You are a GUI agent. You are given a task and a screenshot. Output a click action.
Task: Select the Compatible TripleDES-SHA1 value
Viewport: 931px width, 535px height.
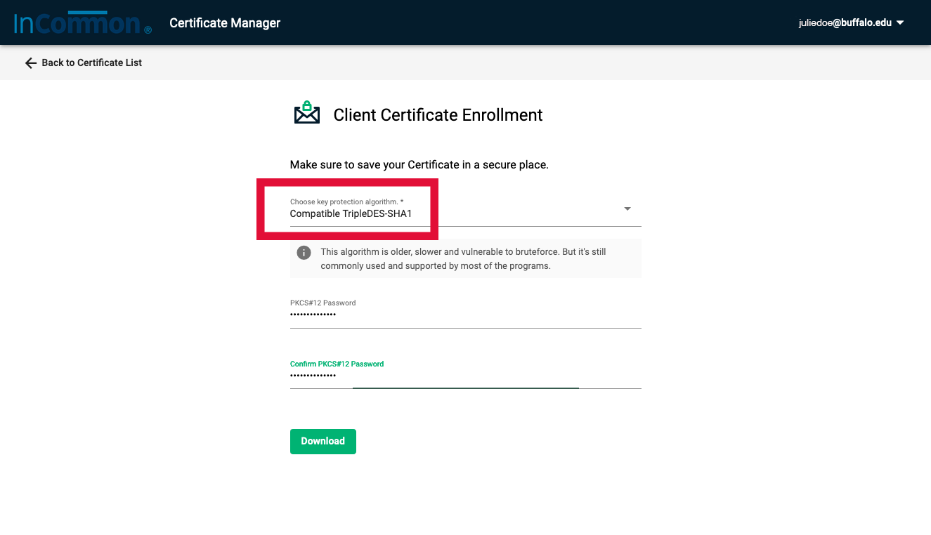[351, 214]
